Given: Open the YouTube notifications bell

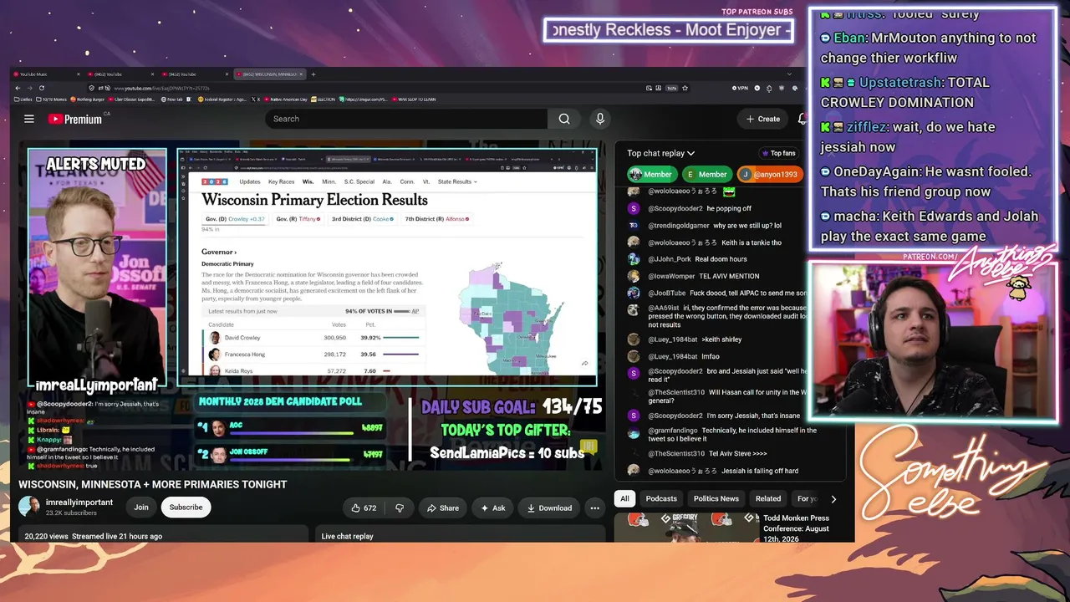Looking at the screenshot, I should 802,119.
